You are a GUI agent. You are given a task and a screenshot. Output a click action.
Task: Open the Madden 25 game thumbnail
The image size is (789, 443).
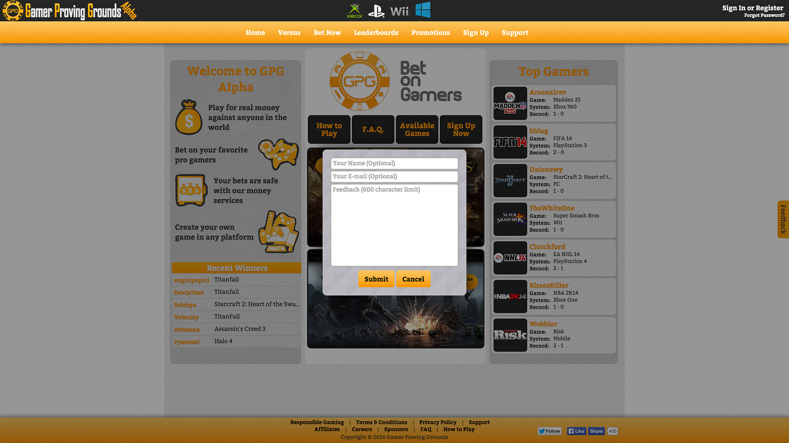click(x=510, y=103)
